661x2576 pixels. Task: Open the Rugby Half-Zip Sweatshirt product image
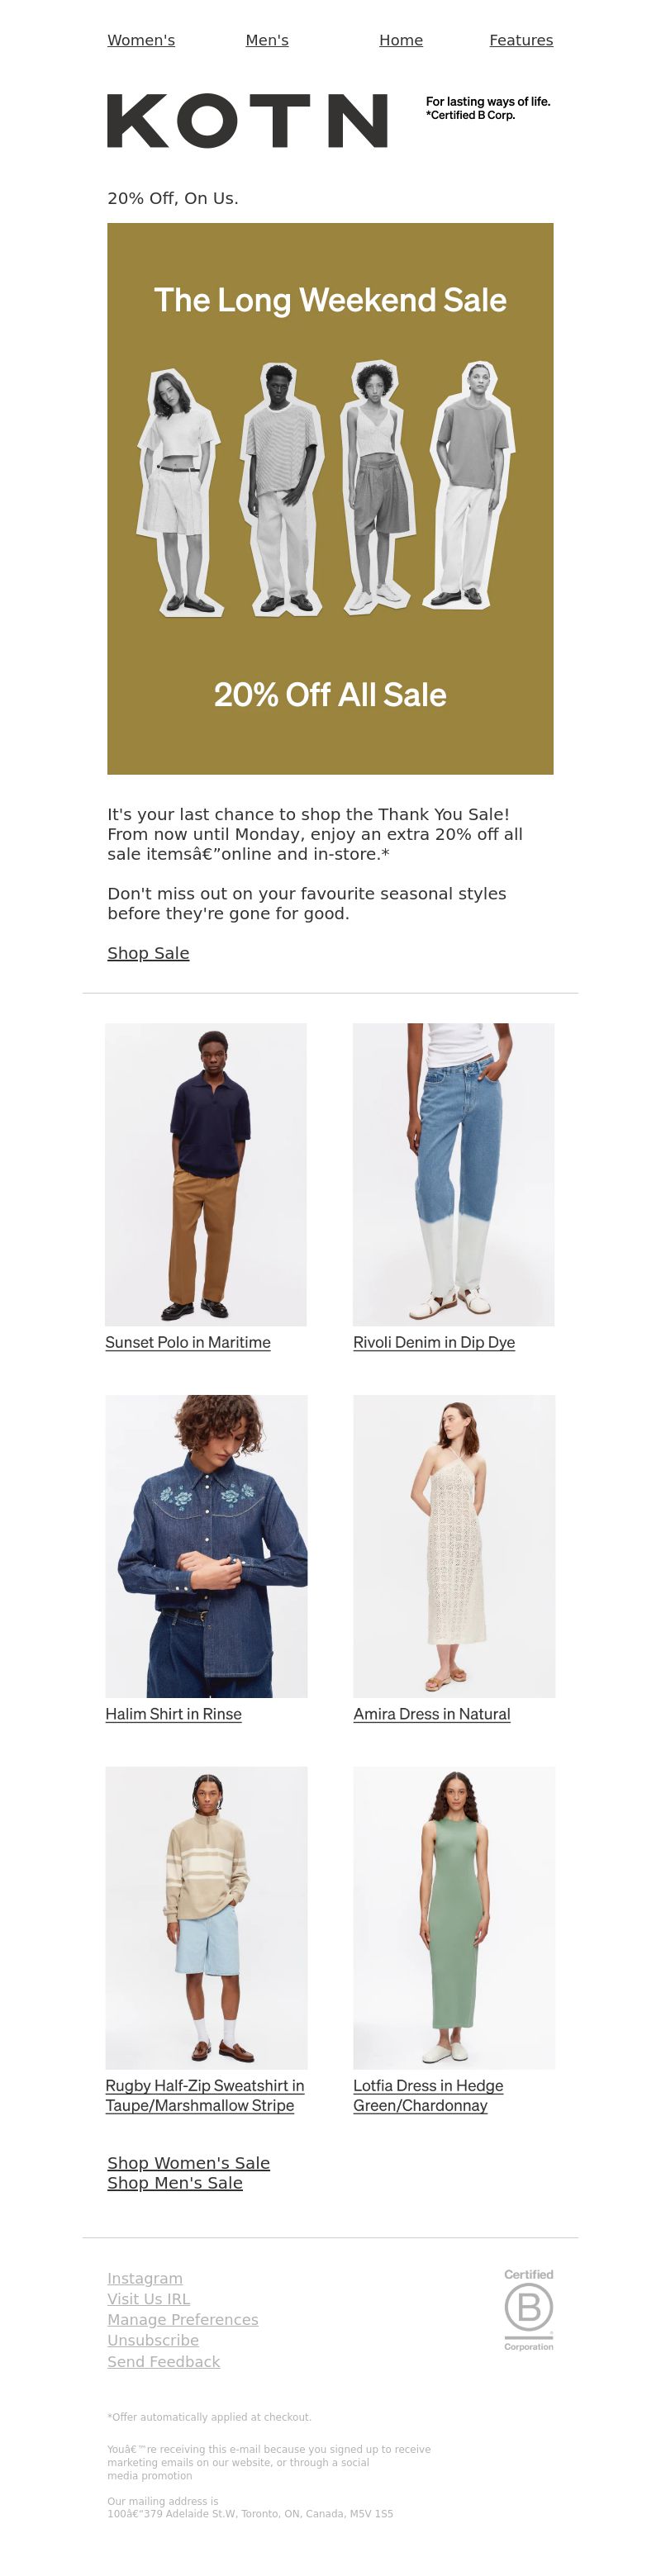(x=206, y=1917)
